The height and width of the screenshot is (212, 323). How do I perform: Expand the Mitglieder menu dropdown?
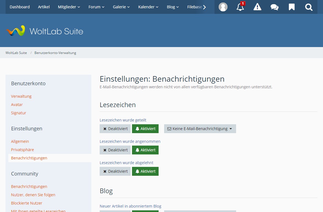pos(69,7)
